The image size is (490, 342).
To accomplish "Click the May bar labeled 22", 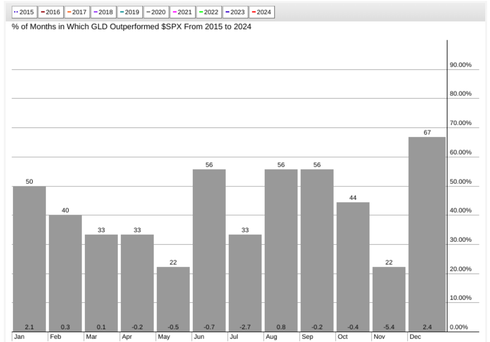I will pos(173,299).
